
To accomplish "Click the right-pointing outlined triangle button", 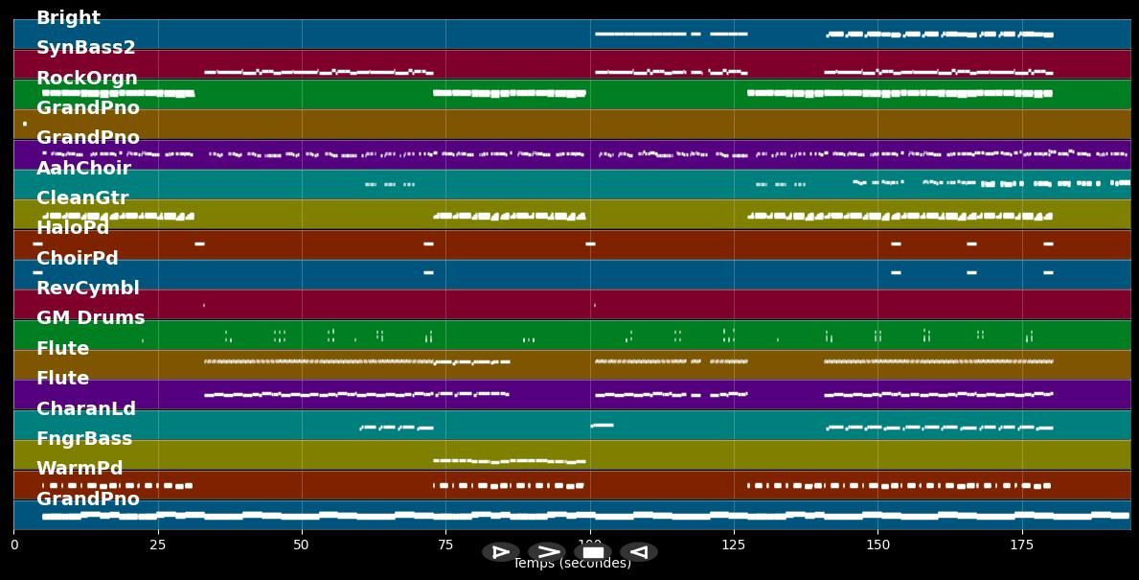I will [501, 552].
